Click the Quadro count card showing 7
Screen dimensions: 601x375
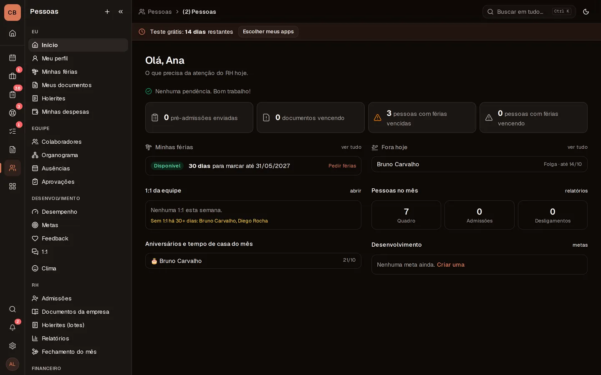pos(406,215)
